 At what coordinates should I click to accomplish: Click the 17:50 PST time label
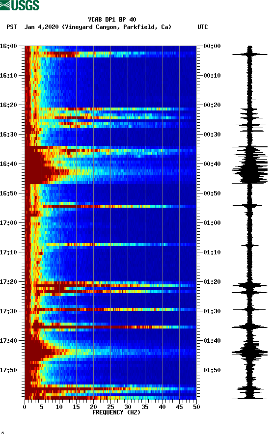[x=8, y=370]
